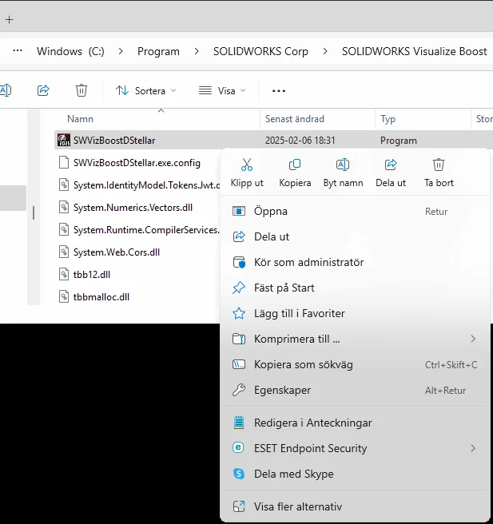
Task: Open the Sortera dropdown
Action: coord(145,90)
